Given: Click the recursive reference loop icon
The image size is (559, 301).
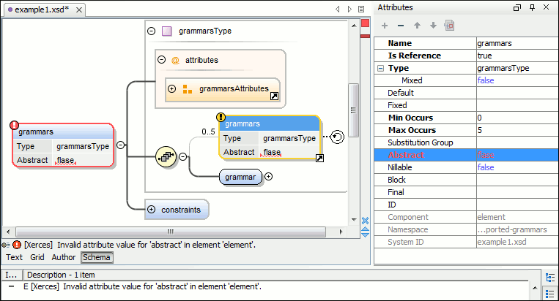Looking at the screenshot, I should [x=337, y=137].
